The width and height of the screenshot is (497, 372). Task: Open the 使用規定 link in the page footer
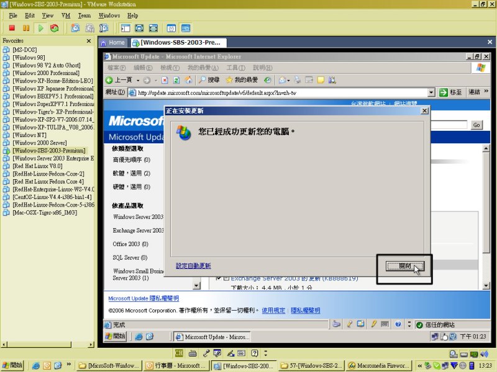coord(273,311)
